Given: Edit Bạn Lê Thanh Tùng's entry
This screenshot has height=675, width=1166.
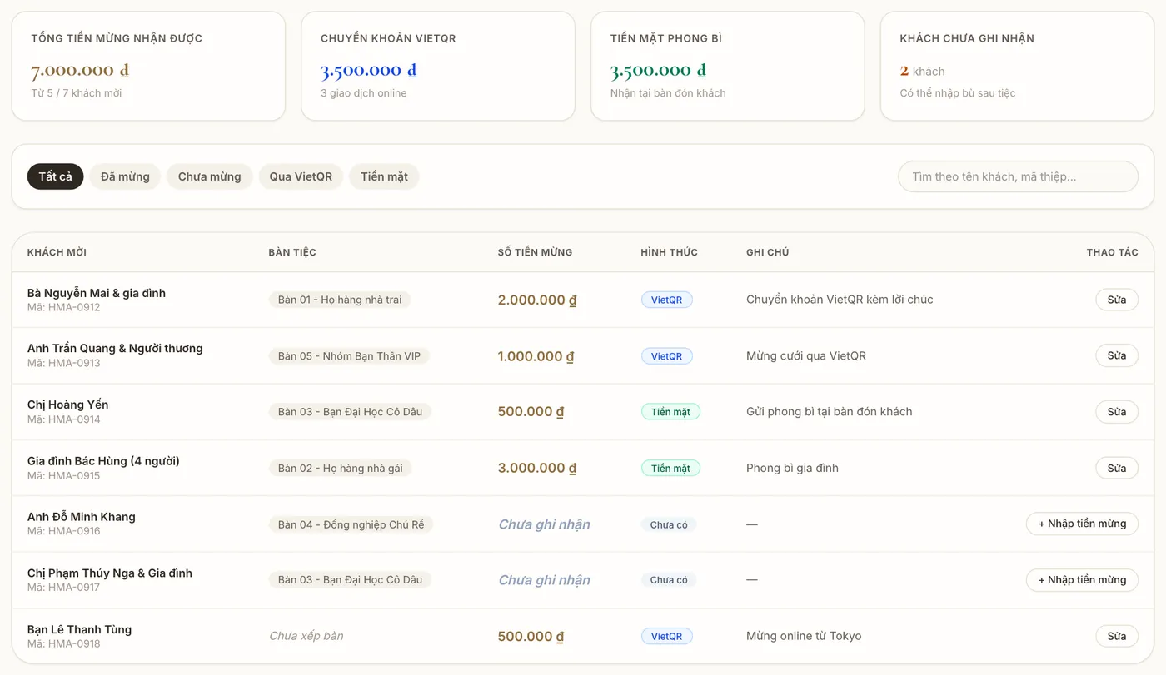Looking at the screenshot, I should pos(1117,636).
